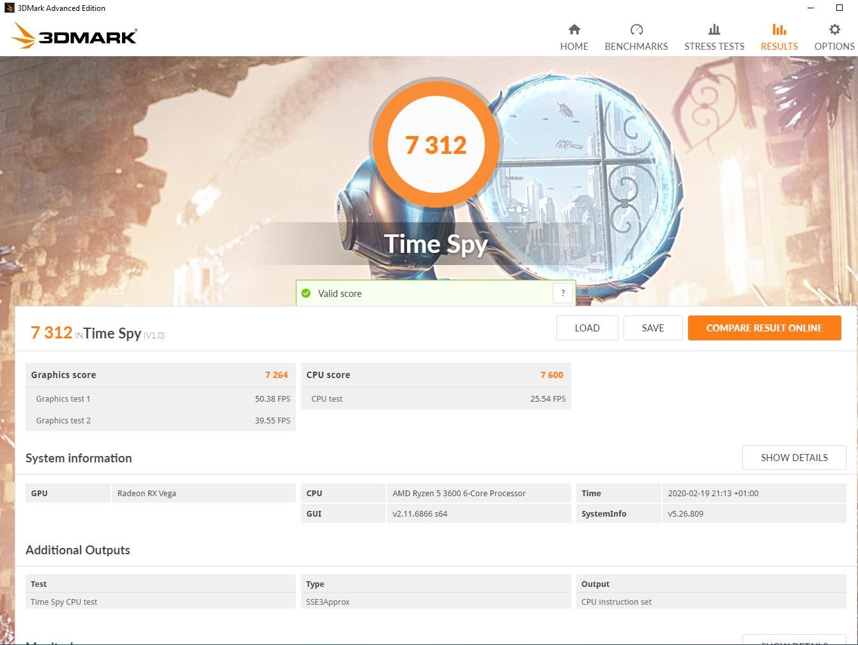858x645 pixels.
Task: Open the valid score help question mark
Action: point(563,293)
